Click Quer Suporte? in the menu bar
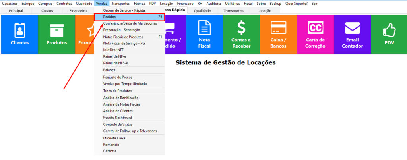407x160 pixels. [297, 3]
